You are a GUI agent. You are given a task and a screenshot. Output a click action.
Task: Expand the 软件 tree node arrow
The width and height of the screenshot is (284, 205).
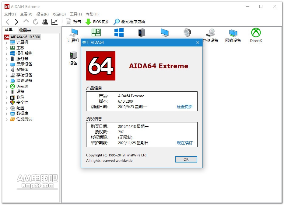coord(6,97)
